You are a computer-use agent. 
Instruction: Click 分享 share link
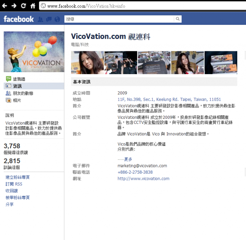pos(10,204)
